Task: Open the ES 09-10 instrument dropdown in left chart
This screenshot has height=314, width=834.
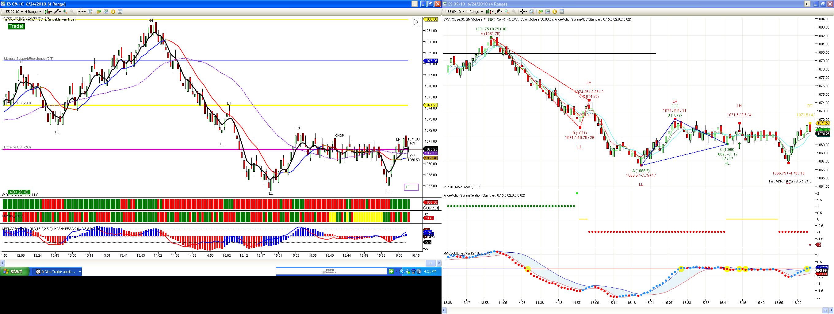Action: click(x=13, y=12)
